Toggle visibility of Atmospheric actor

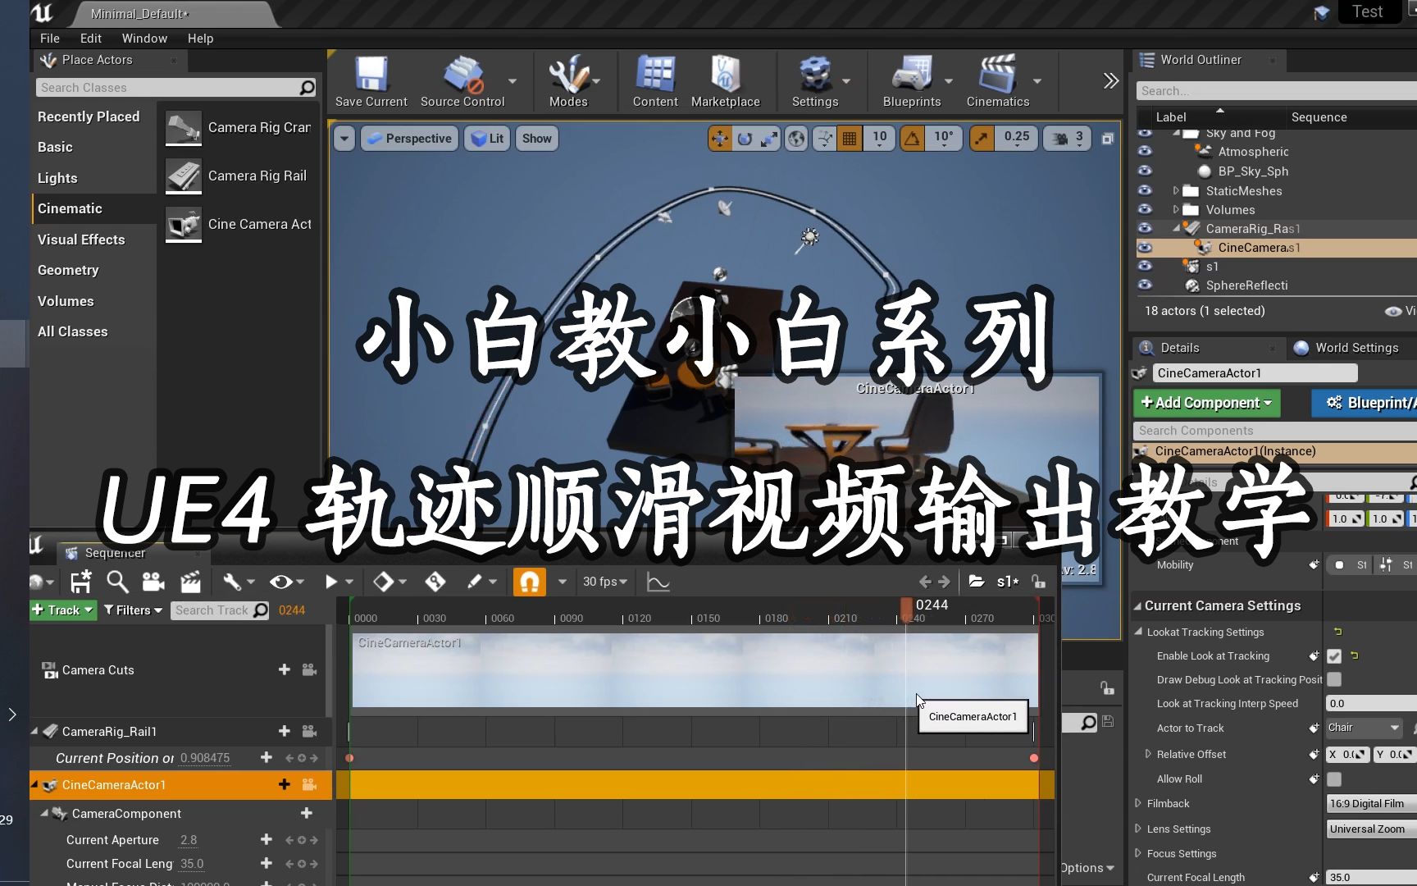point(1145,151)
